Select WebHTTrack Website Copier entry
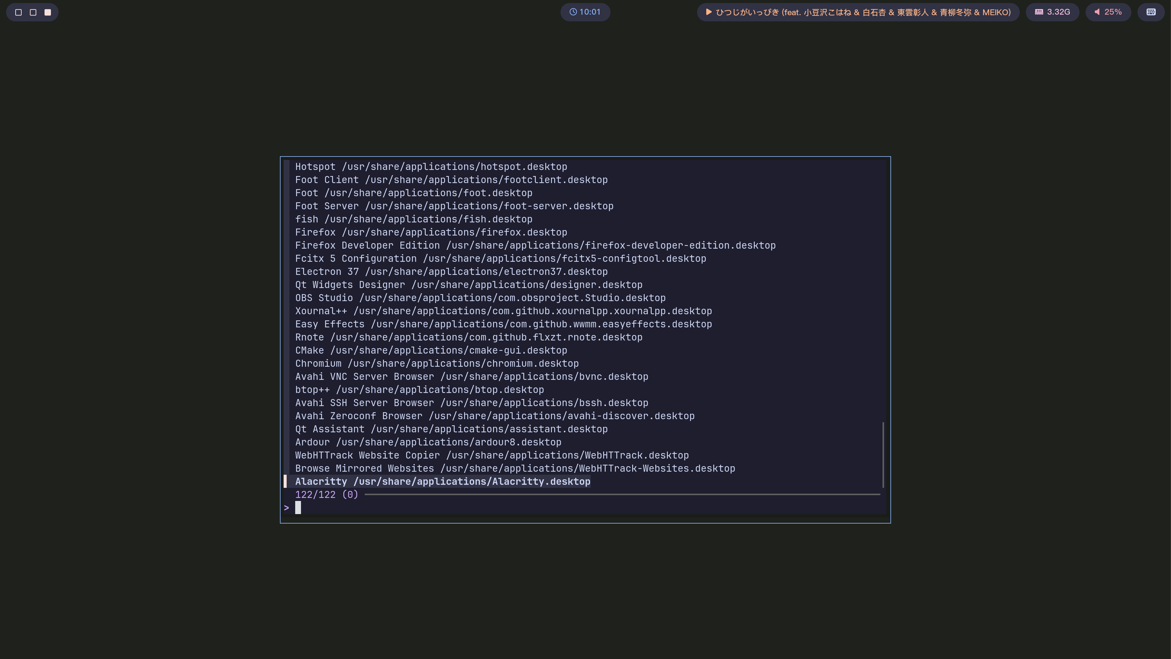Image resolution: width=1171 pixels, height=659 pixels. pyautogui.click(x=492, y=456)
